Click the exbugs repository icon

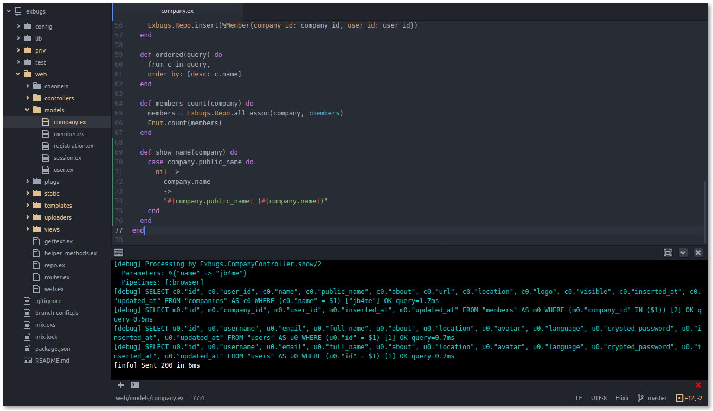[x=18, y=11]
